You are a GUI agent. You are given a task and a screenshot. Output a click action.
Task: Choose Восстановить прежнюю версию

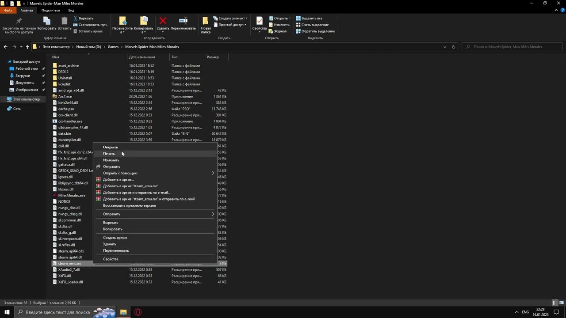pyautogui.click(x=154, y=205)
